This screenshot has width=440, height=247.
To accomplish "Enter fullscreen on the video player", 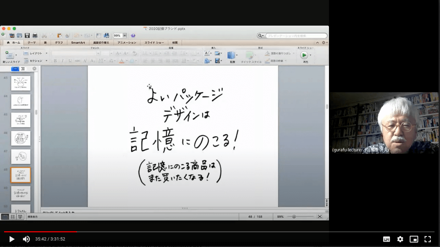I will point(427,239).
